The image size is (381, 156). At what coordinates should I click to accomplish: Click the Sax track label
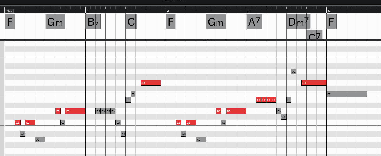tap(9, 11)
